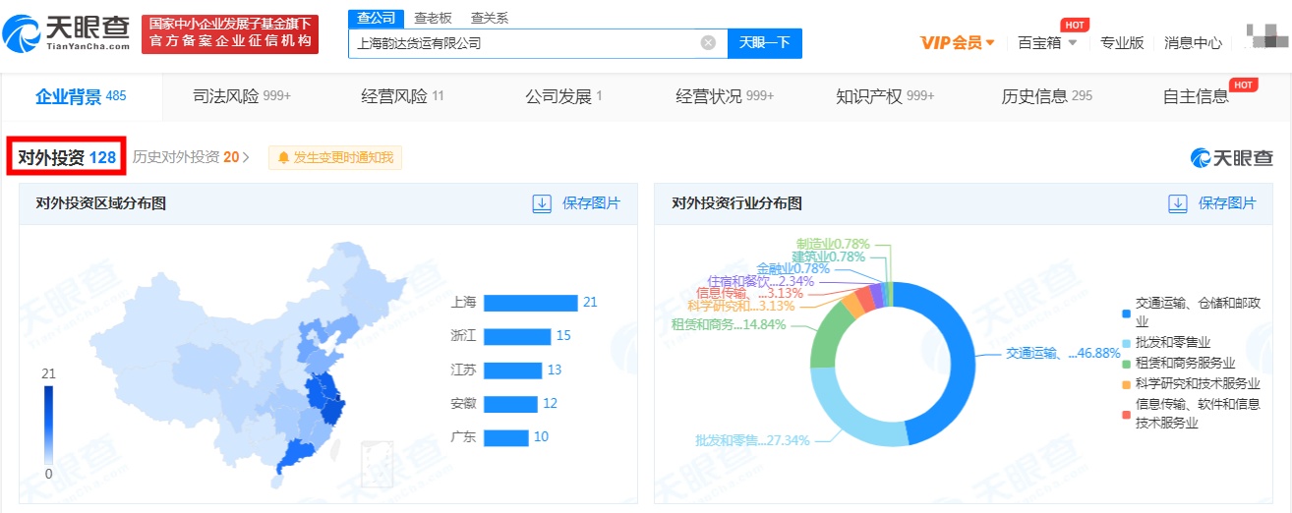The height and width of the screenshot is (513, 1292).
Task: Click download icon on regional distribution chart
Action: (x=542, y=203)
